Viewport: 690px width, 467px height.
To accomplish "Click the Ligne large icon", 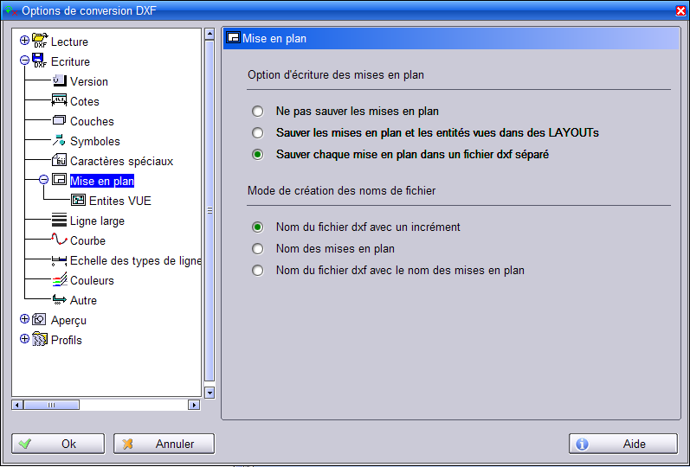I will (x=59, y=221).
